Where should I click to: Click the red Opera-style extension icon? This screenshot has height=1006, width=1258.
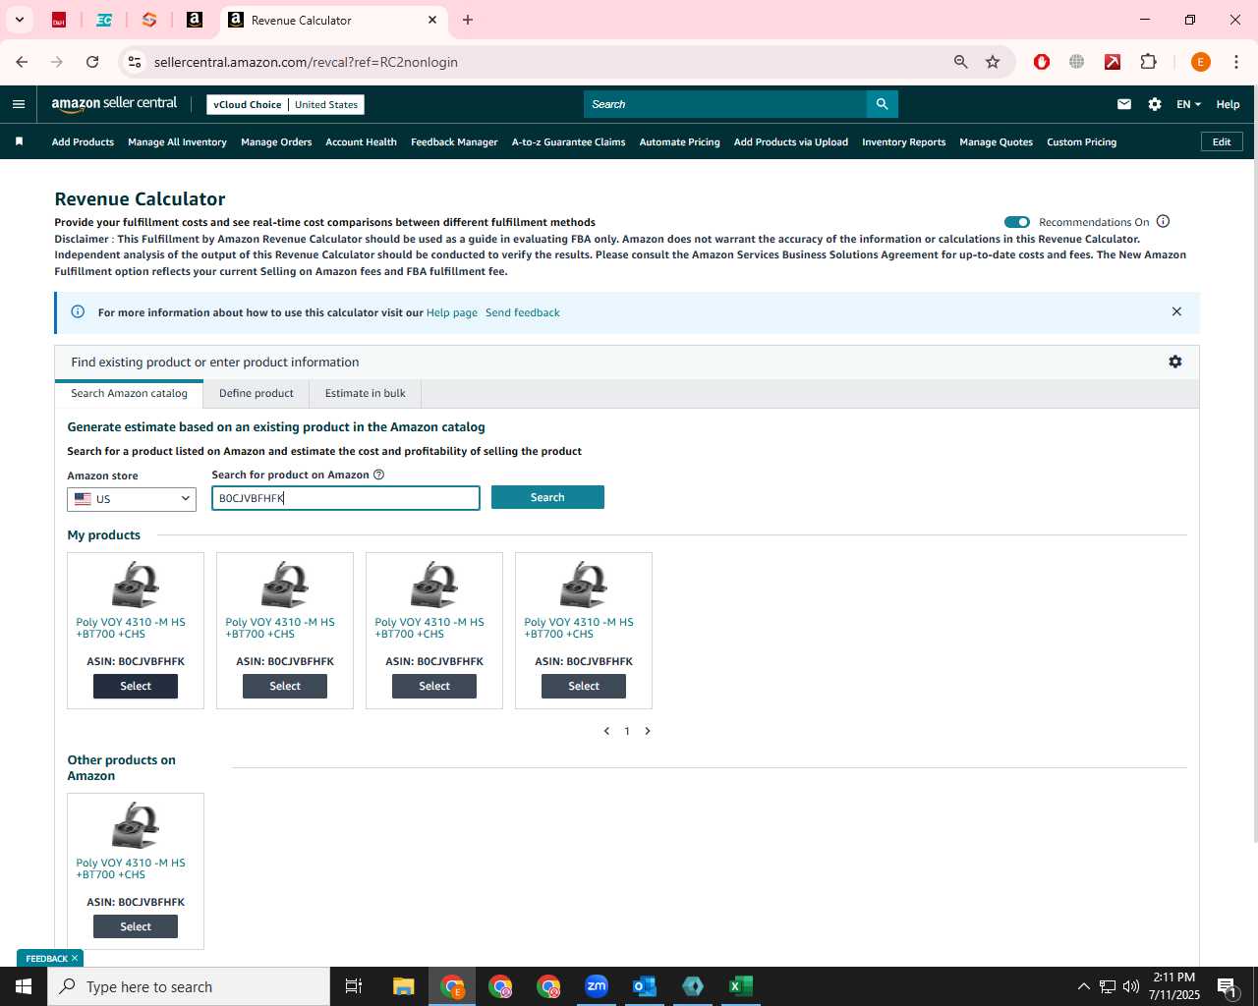click(x=1042, y=62)
